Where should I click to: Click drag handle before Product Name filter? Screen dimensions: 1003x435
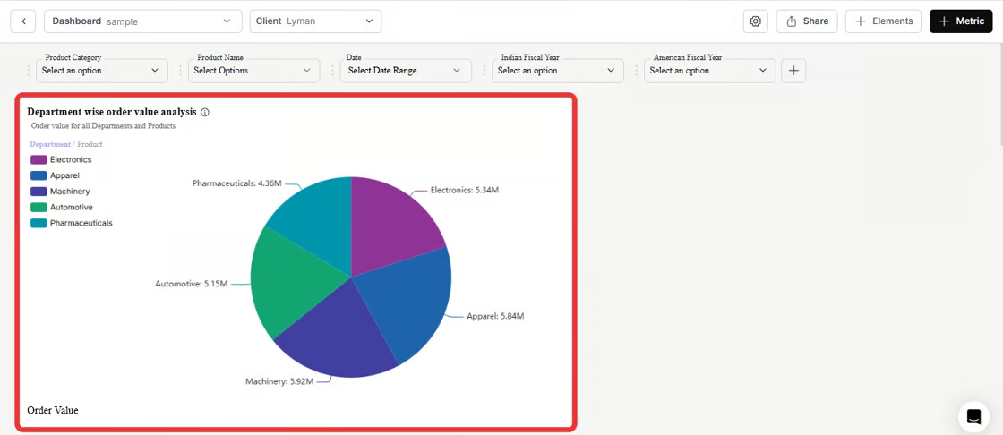180,71
